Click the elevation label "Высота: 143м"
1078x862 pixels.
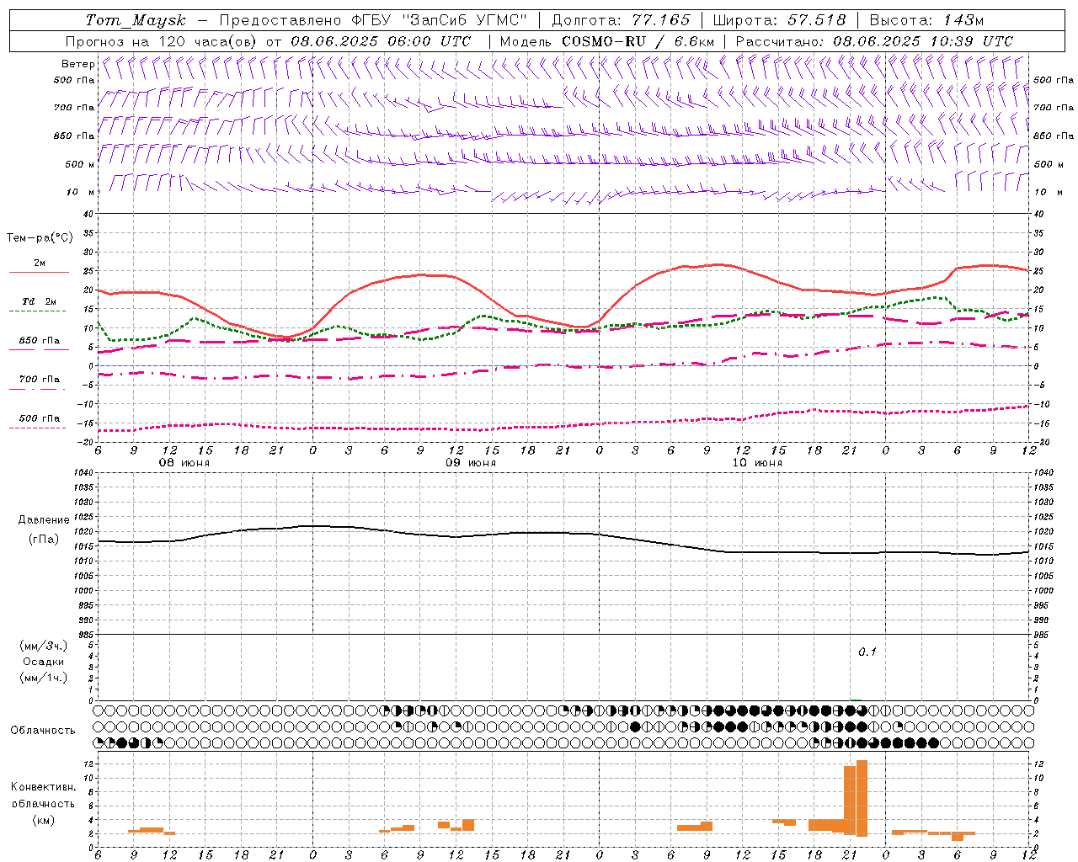[926, 20]
